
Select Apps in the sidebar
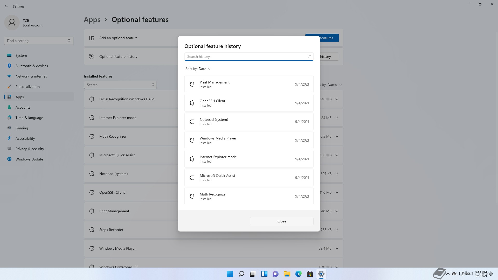tap(39, 97)
